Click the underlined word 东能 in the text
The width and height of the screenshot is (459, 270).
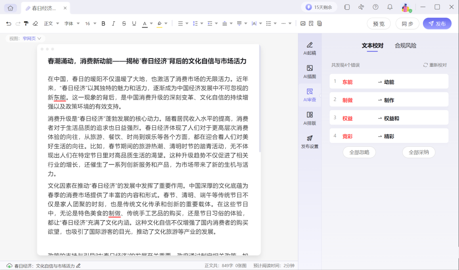(x=60, y=97)
